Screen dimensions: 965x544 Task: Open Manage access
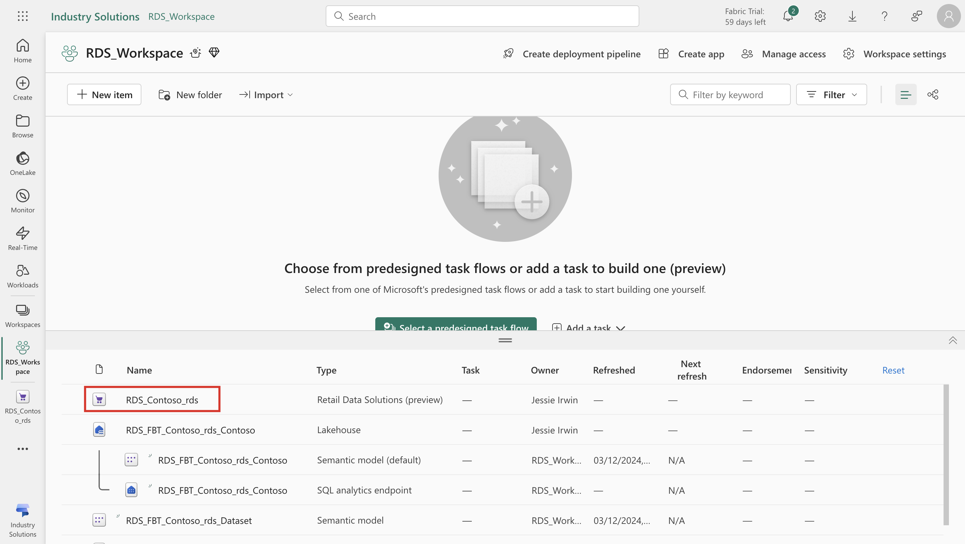tap(784, 54)
